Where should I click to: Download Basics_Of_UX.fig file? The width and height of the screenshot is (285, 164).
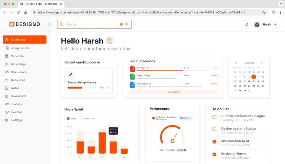tap(214, 84)
